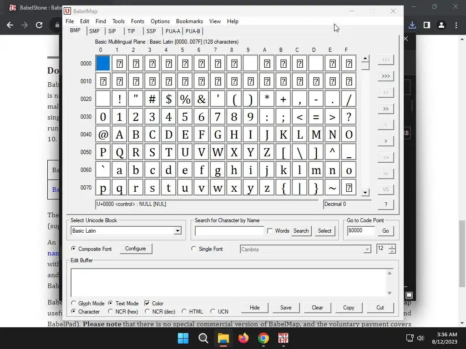466x349 pixels.
Task: Click the Save button
Action: click(286, 308)
